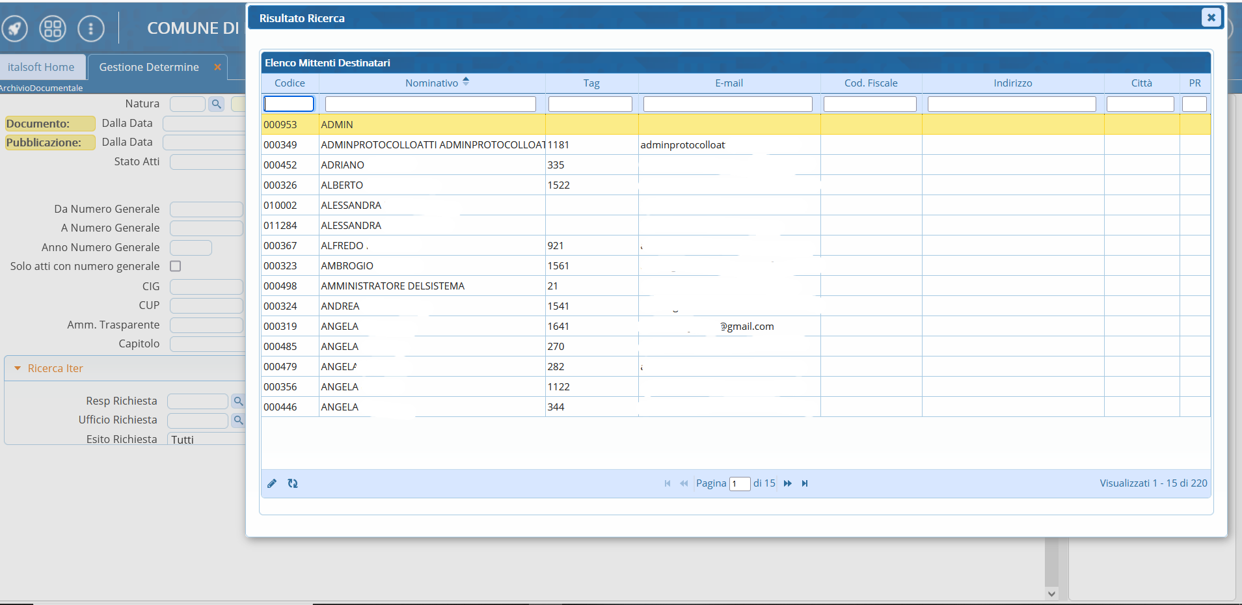Go to the next results page

(788, 483)
